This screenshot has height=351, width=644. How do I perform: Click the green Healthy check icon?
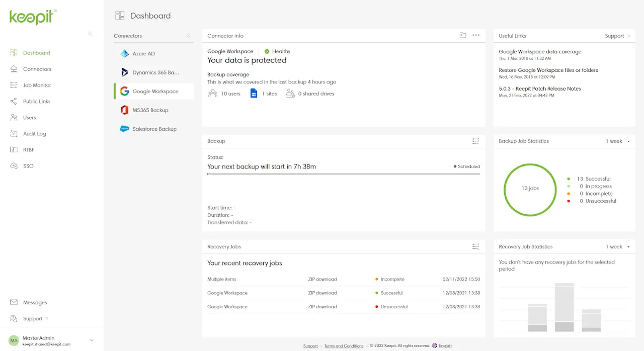pyautogui.click(x=267, y=51)
